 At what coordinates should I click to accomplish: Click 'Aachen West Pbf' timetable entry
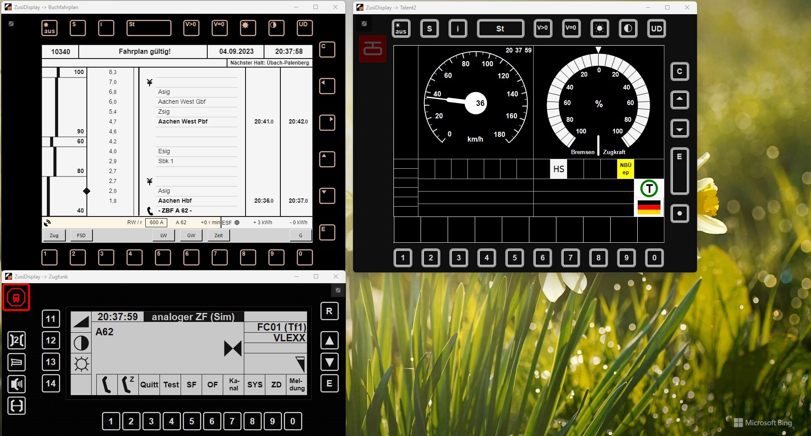pyautogui.click(x=183, y=121)
